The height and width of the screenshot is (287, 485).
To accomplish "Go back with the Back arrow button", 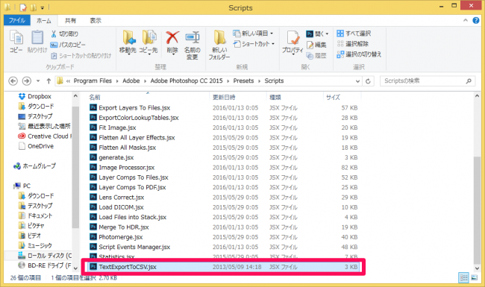I will [13, 81].
